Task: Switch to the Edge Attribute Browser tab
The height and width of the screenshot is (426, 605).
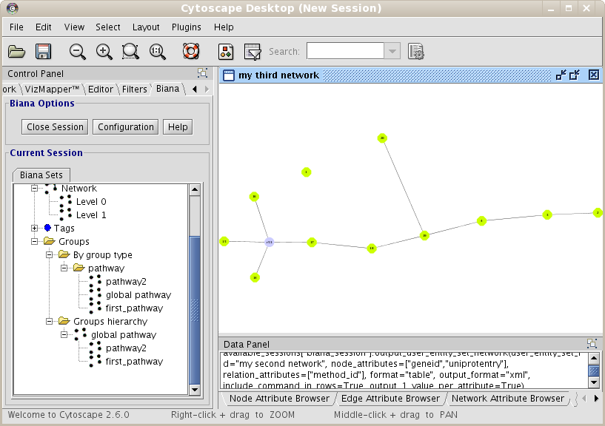Action: 390,399
